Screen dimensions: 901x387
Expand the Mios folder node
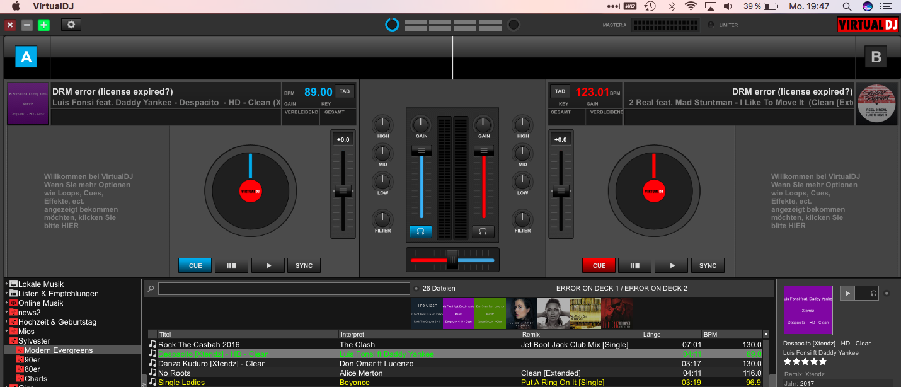[6, 332]
